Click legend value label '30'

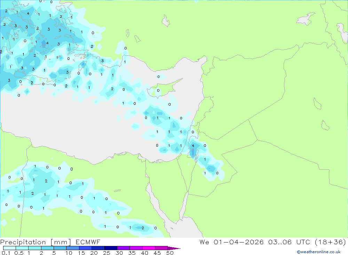(x=119, y=253)
